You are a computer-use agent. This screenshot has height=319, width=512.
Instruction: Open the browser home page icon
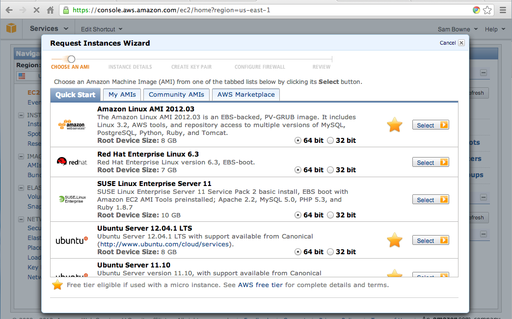[50, 10]
